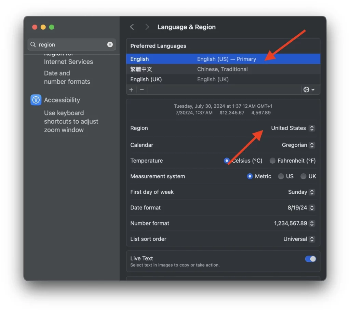Remove selected language with minus button

[x=142, y=90]
